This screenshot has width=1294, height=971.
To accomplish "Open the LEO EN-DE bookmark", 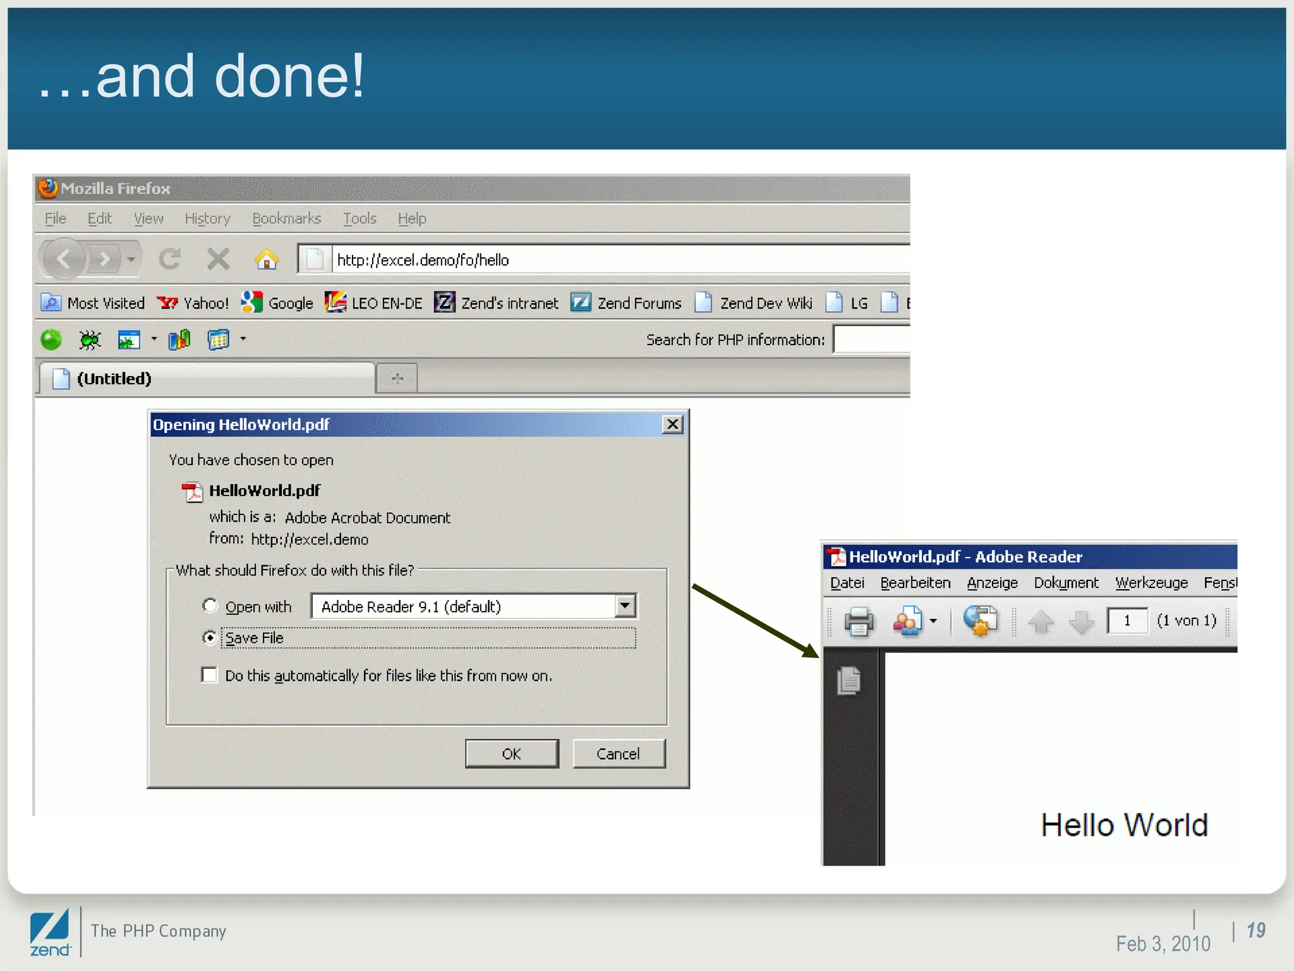I will click(x=373, y=303).
